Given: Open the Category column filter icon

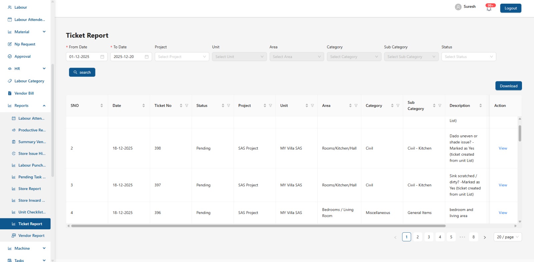Looking at the screenshot, I should pyautogui.click(x=398, y=106).
